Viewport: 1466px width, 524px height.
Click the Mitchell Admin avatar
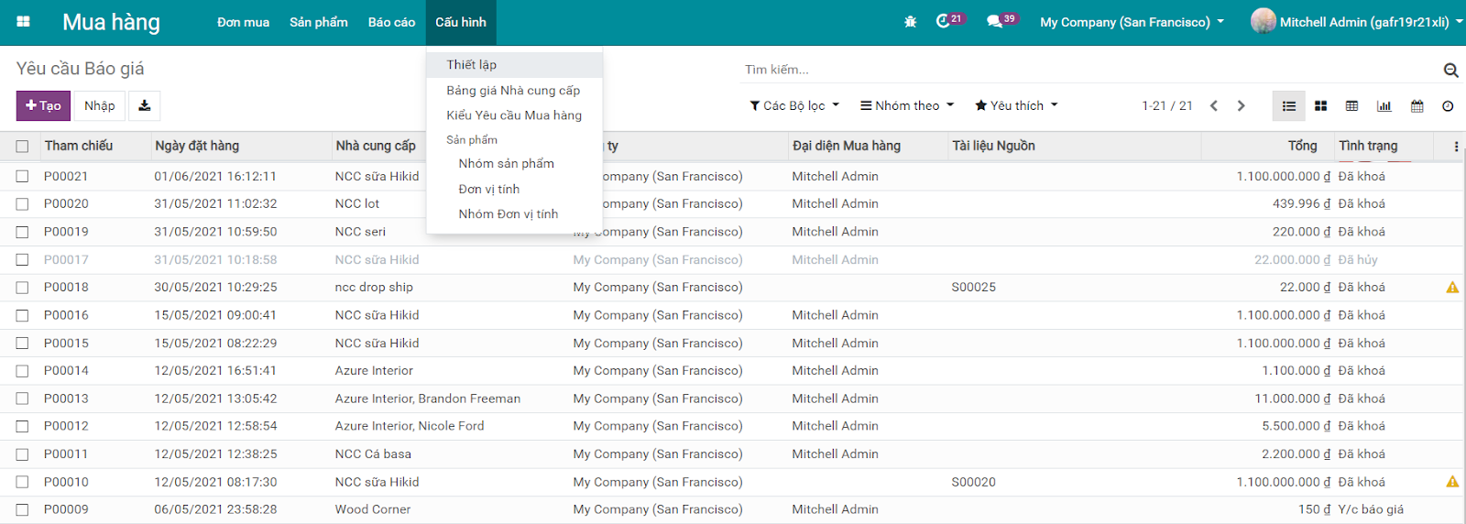tap(1264, 21)
